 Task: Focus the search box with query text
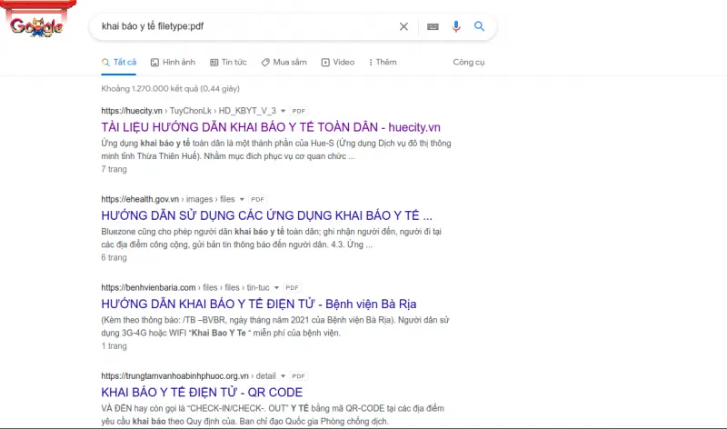[245, 26]
